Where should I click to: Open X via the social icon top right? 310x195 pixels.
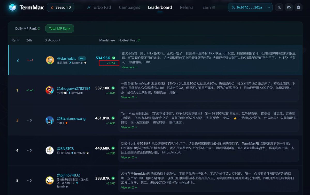[279, 7]
